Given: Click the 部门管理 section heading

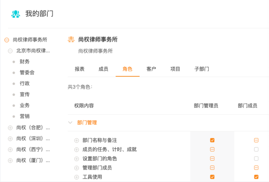Looking at the screenshot, I should coord(87,122).
